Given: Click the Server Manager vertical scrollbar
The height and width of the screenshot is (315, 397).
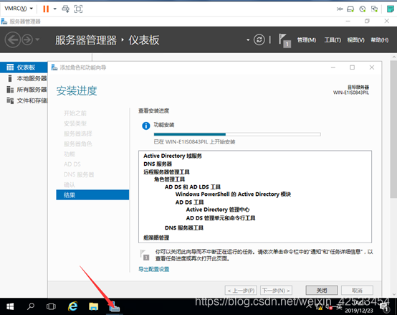Looking at the screenshot, I should [393, 129].
